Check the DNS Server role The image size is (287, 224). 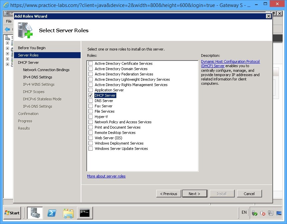coord(90,101)
